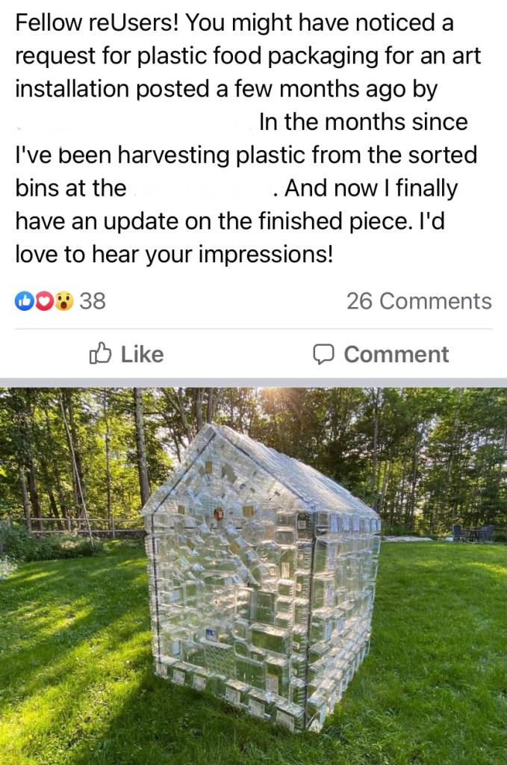Click the blue like reaction emoji
This screenshot has height=765, width=507.
pos(24,301)
